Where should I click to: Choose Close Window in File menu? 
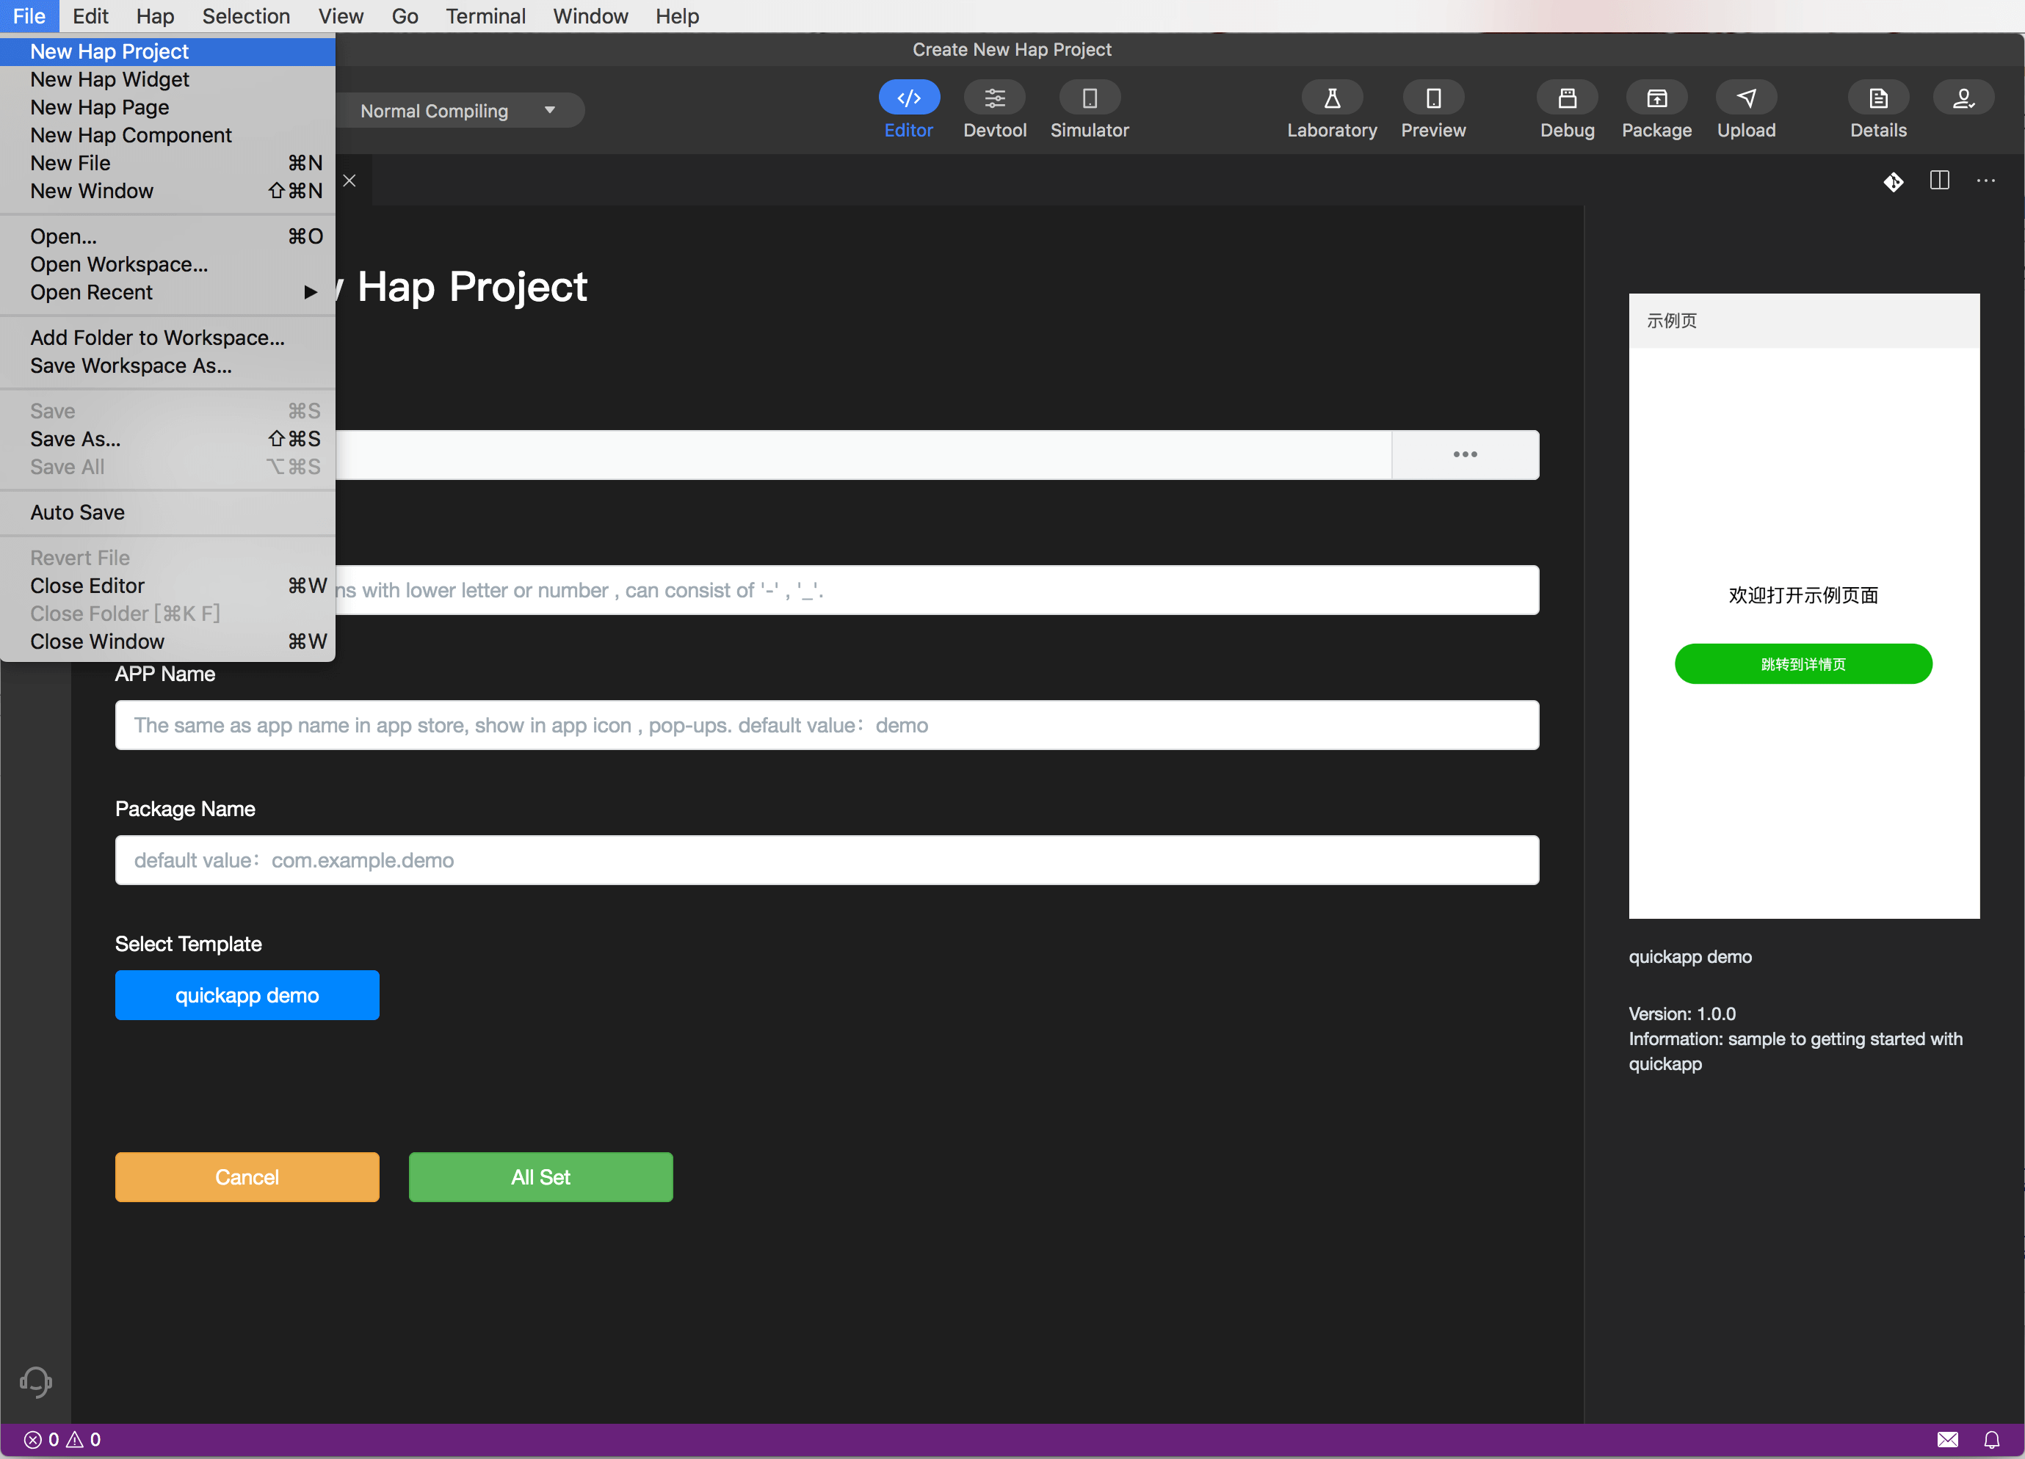click(168, 641)
